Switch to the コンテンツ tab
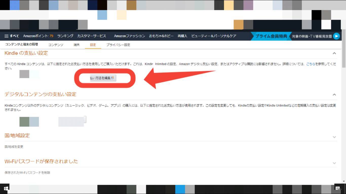The image size is (346, 194). point(56,45)
